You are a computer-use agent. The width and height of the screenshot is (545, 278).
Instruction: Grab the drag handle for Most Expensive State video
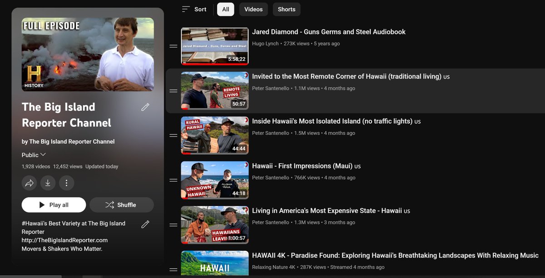point(173,225)
